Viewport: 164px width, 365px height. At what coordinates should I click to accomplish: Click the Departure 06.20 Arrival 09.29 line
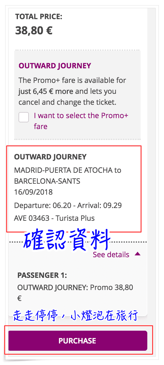click(68, 206)
